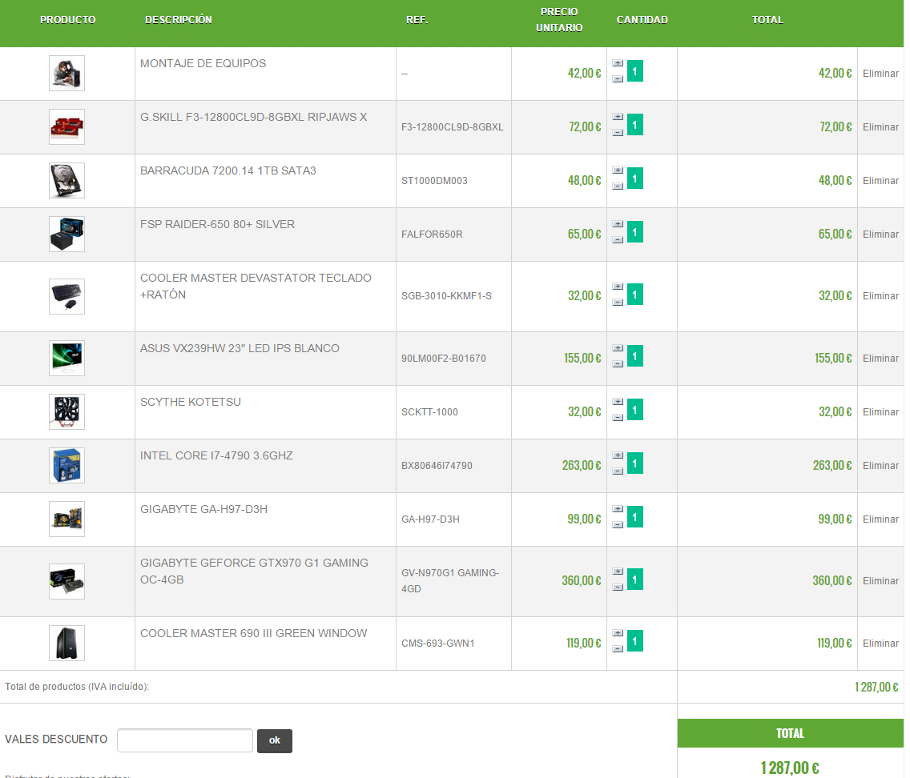Decrease quantity of FSP RAIDER-650 power supply
This screenshot has width=910, height=778.
click(x=618, y=240)
